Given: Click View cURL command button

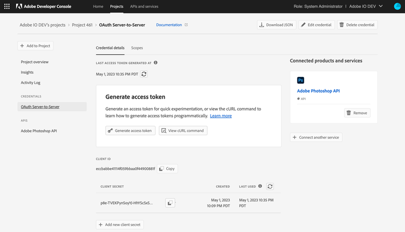Looking at the screenshot, I should [183, 130].
